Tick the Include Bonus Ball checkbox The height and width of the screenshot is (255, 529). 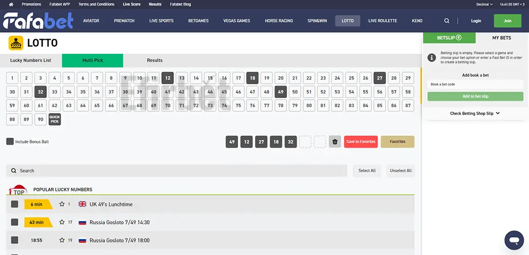click(10, 142)
